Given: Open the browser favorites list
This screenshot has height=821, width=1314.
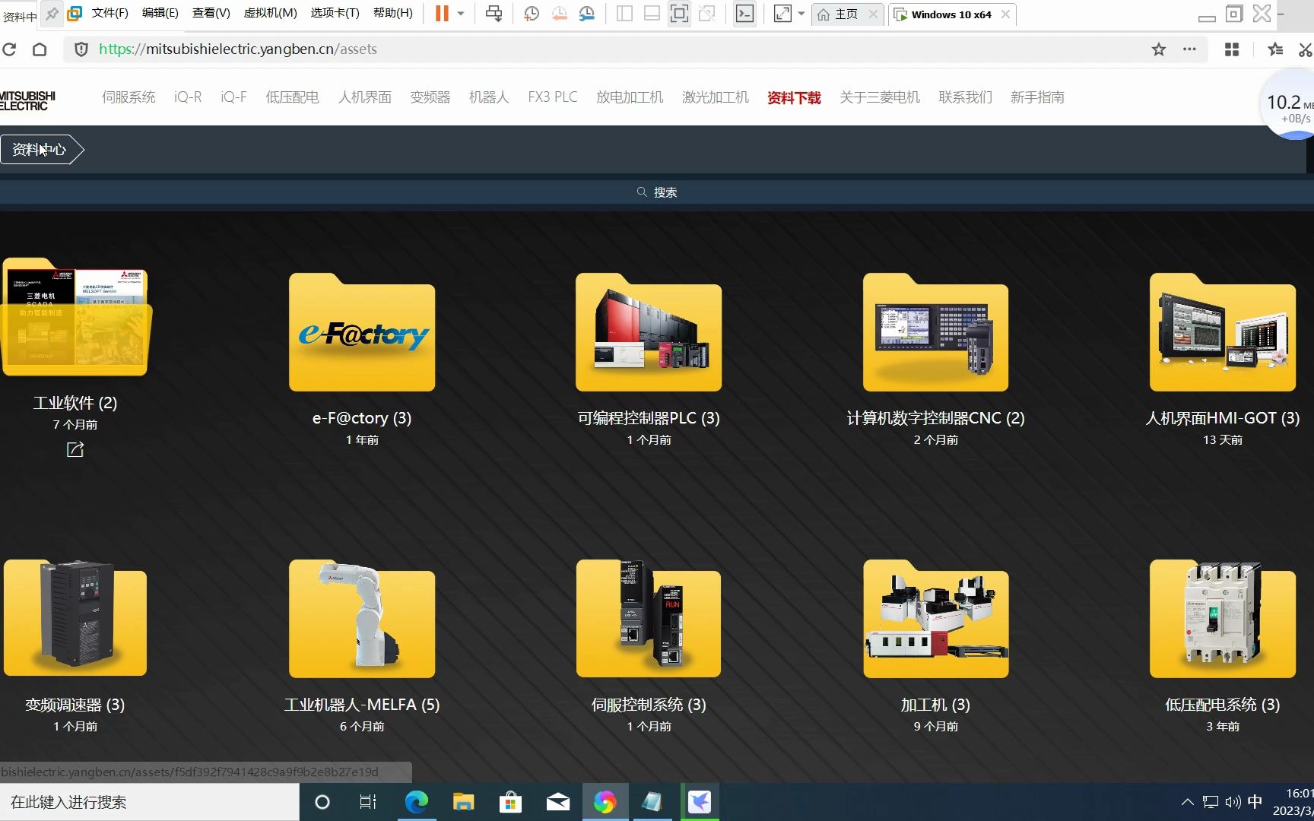Looking at the screenshot, I should (x=1276, y=49).
